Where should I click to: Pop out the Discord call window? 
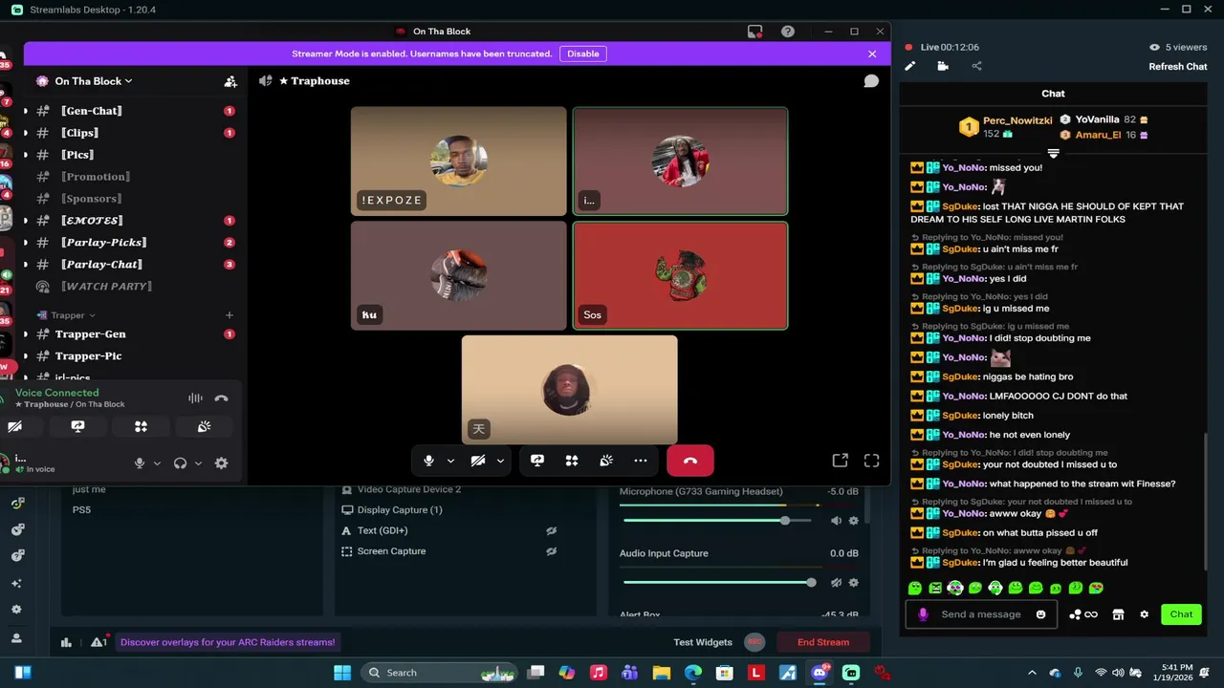(x=841, y=461)
